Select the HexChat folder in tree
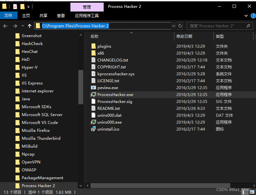This screenshot has width=256, height=195. pyautogui.click(x=30, y=52)
